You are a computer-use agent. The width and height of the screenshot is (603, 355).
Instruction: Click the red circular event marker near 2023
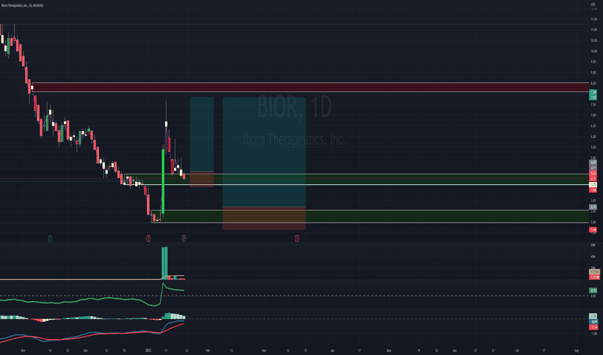pos(148,238)
